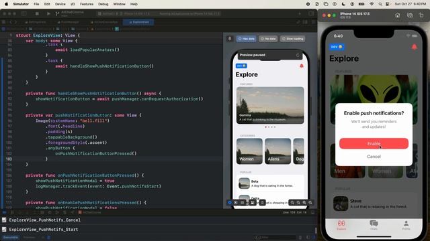Rotate the Simulator device icon

pyautogui.click(x=421, y=15)
